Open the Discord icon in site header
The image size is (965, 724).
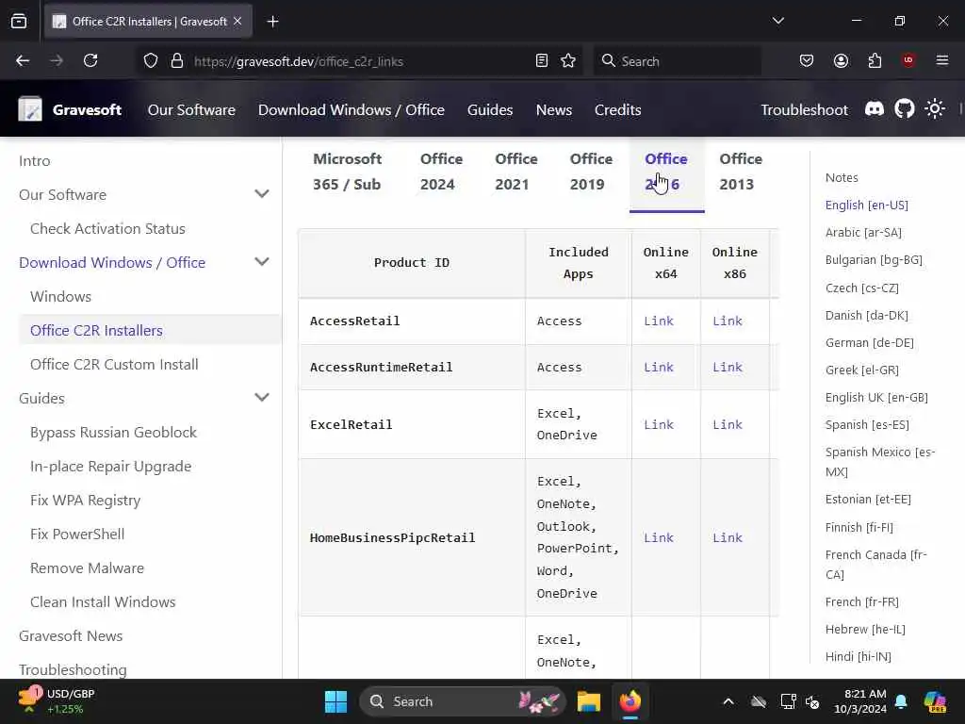875,109
